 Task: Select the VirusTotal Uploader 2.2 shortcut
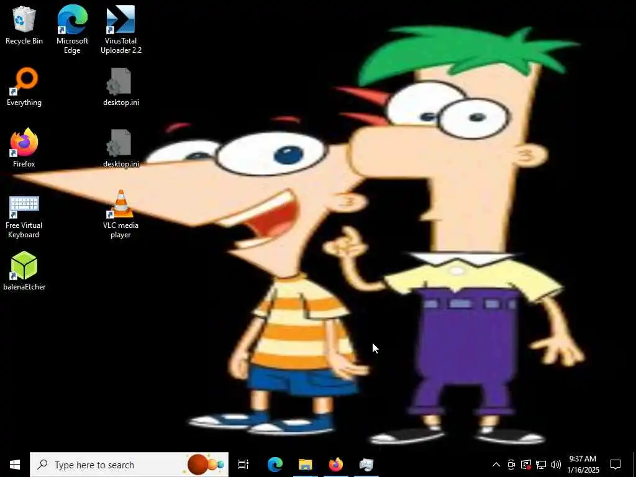click(x=121, y=29)
